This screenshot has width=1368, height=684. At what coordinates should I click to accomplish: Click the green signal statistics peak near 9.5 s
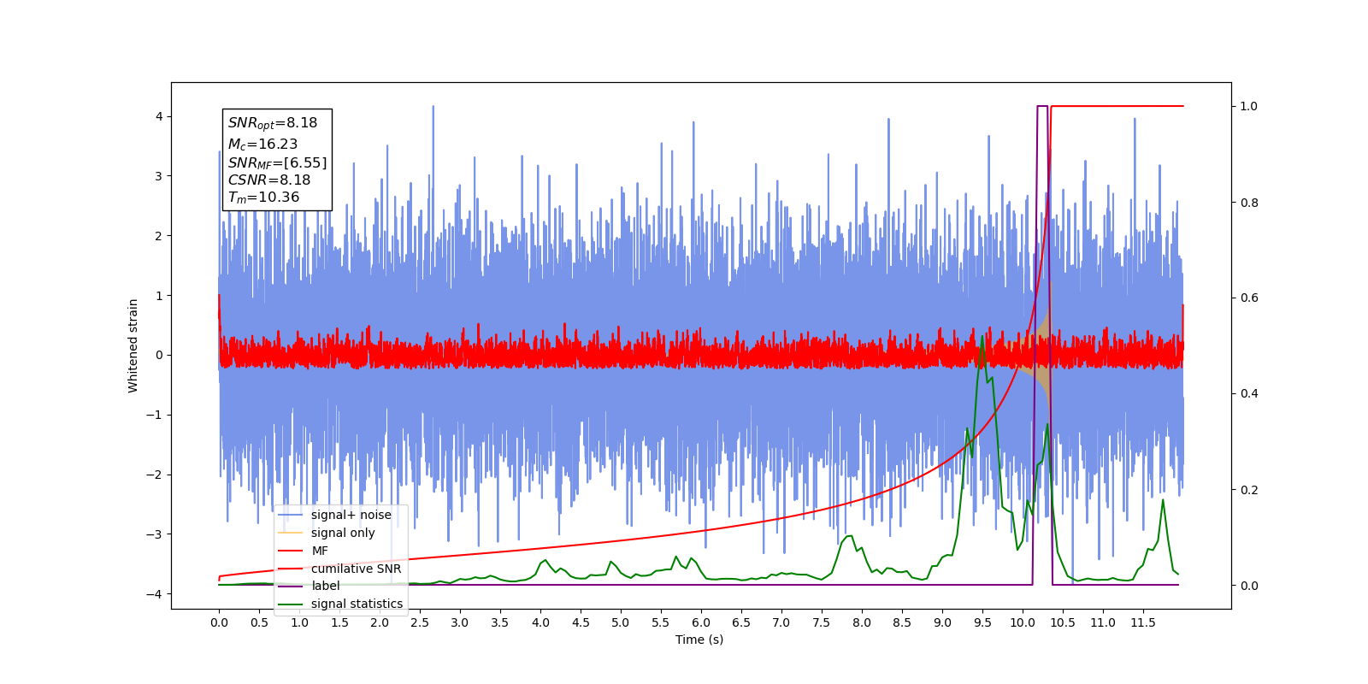click(982, 338)
